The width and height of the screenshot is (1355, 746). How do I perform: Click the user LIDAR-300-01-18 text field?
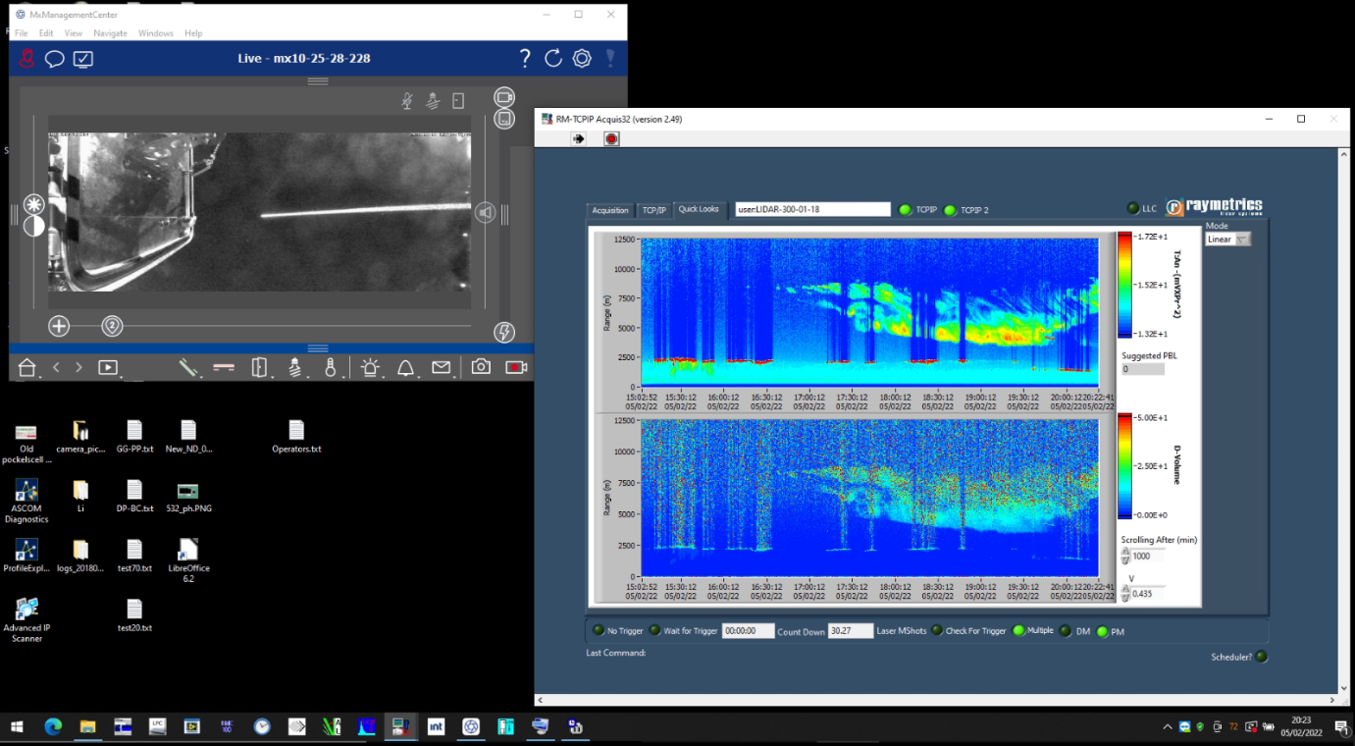click(812, 210)
